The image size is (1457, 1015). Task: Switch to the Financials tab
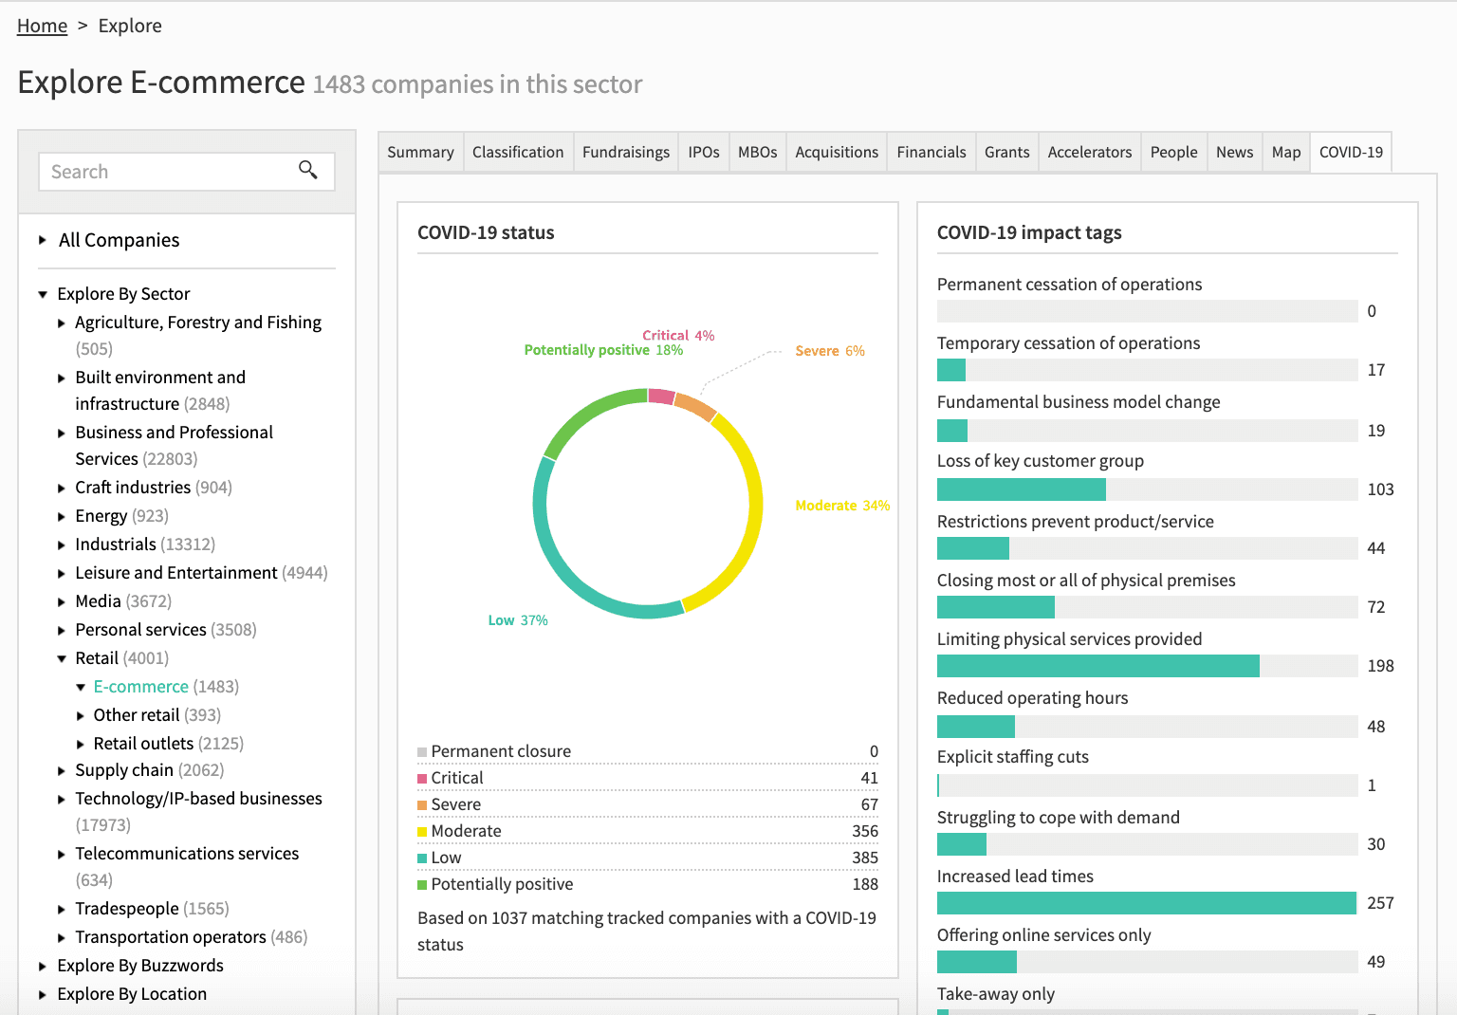pyautogui.click(x=931, y=152)
